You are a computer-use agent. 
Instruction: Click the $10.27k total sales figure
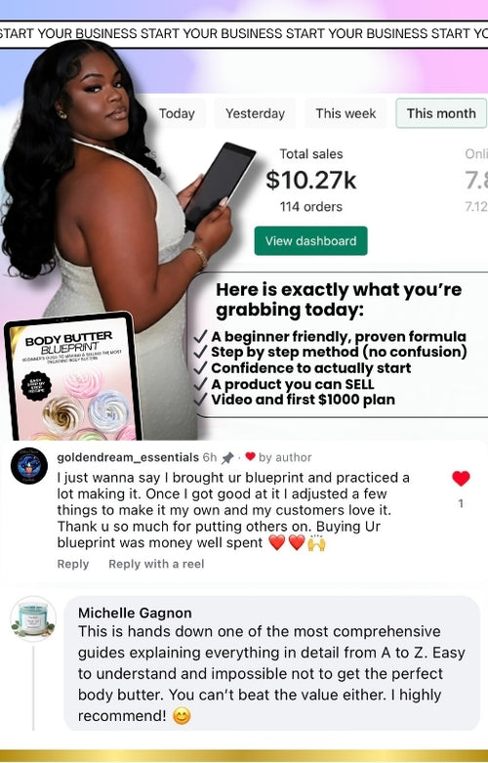point(311,180)
